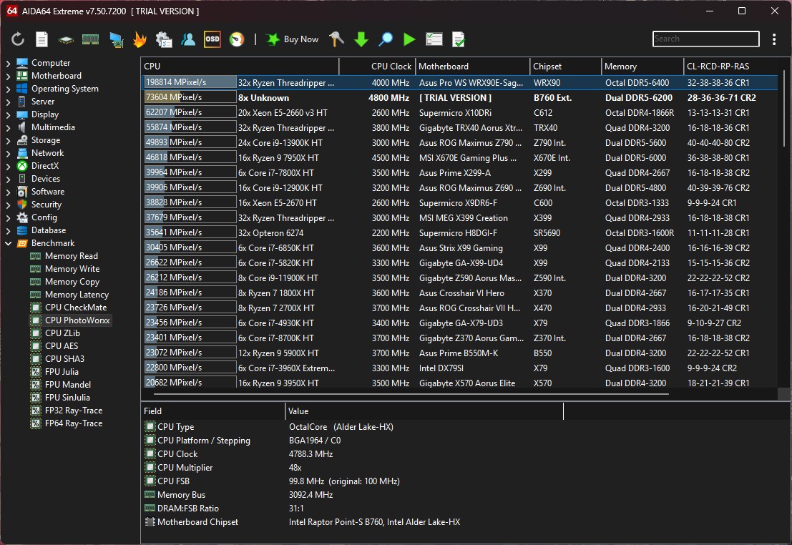Click the Buy Now button

click(x=293, y=39)
